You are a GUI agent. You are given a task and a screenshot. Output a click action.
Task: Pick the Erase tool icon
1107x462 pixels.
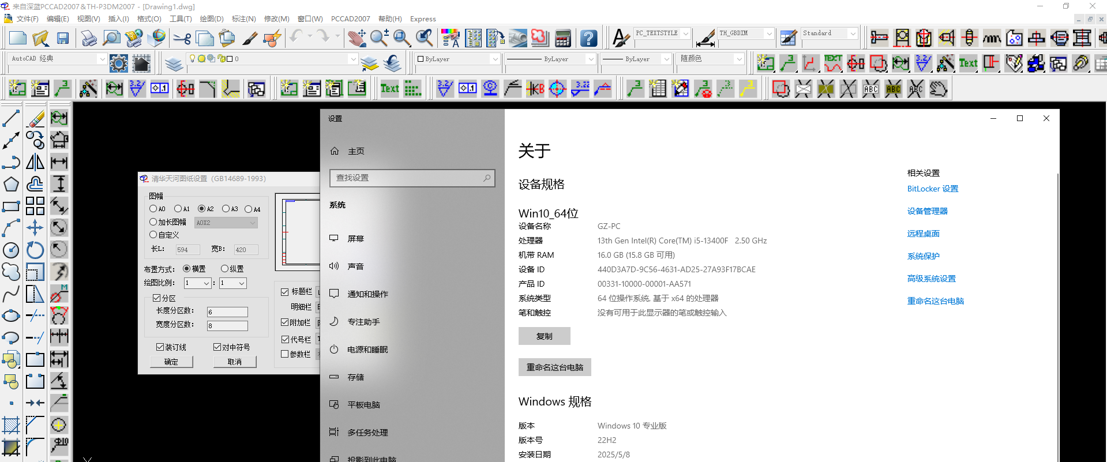[36, 118]
